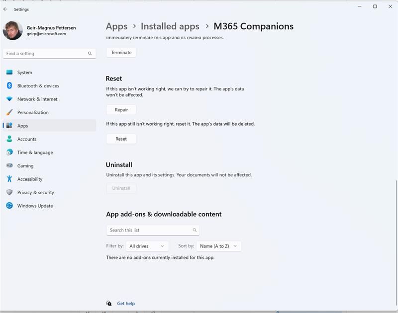Open Windows Update settings

(49, 206)
